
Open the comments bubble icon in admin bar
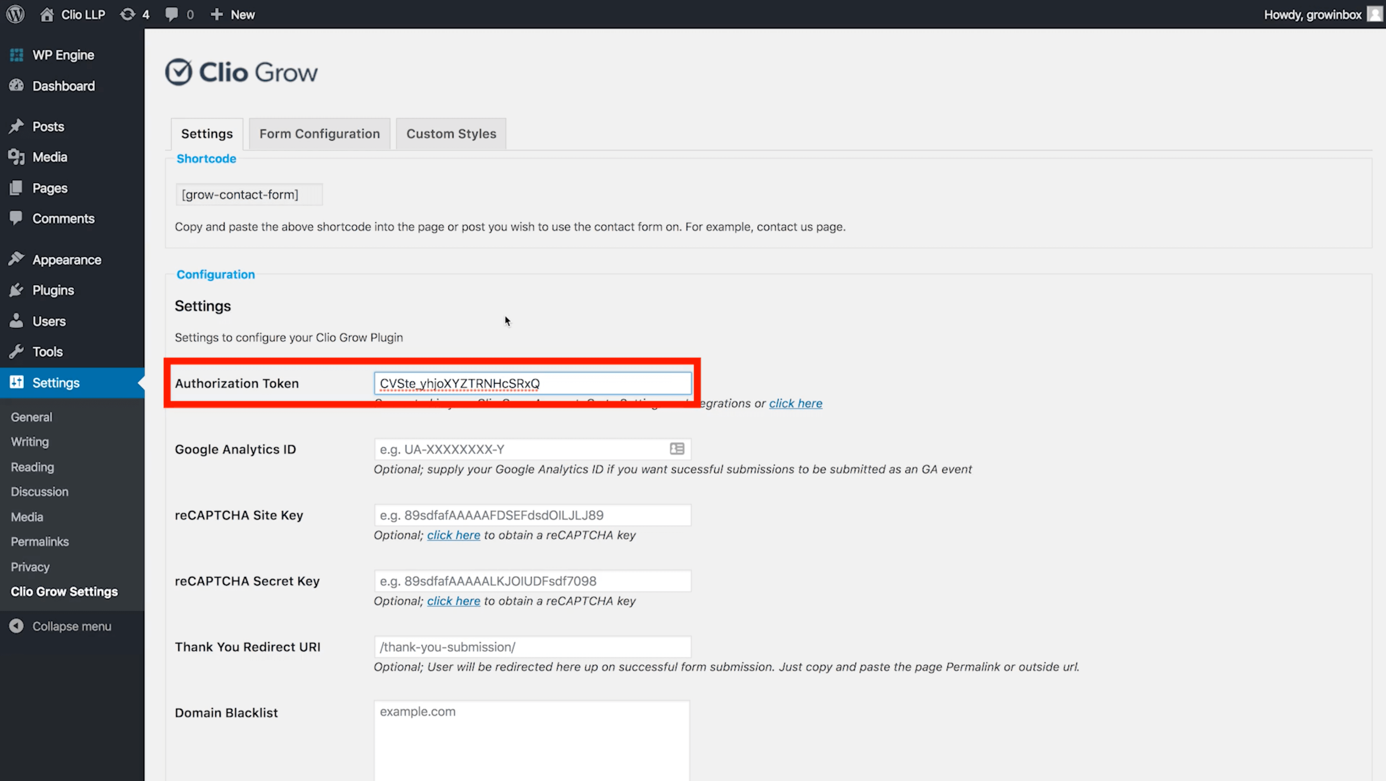pyautogui.click(x=172, y=14)
